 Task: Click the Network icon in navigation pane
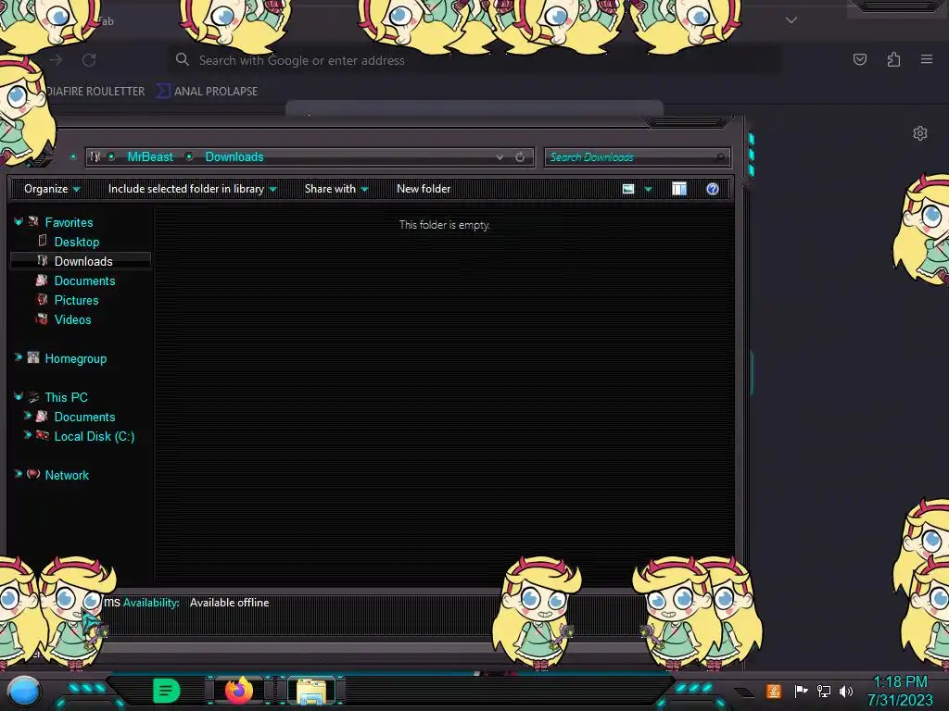33,475
